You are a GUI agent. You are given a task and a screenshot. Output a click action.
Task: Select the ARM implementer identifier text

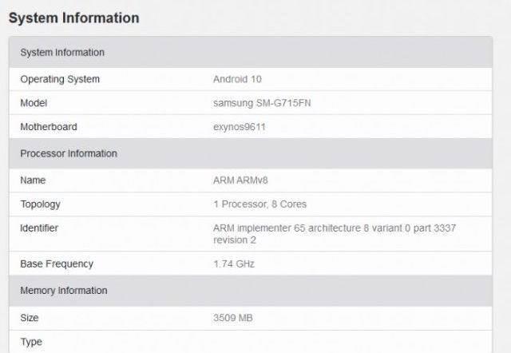coord(335,234)
